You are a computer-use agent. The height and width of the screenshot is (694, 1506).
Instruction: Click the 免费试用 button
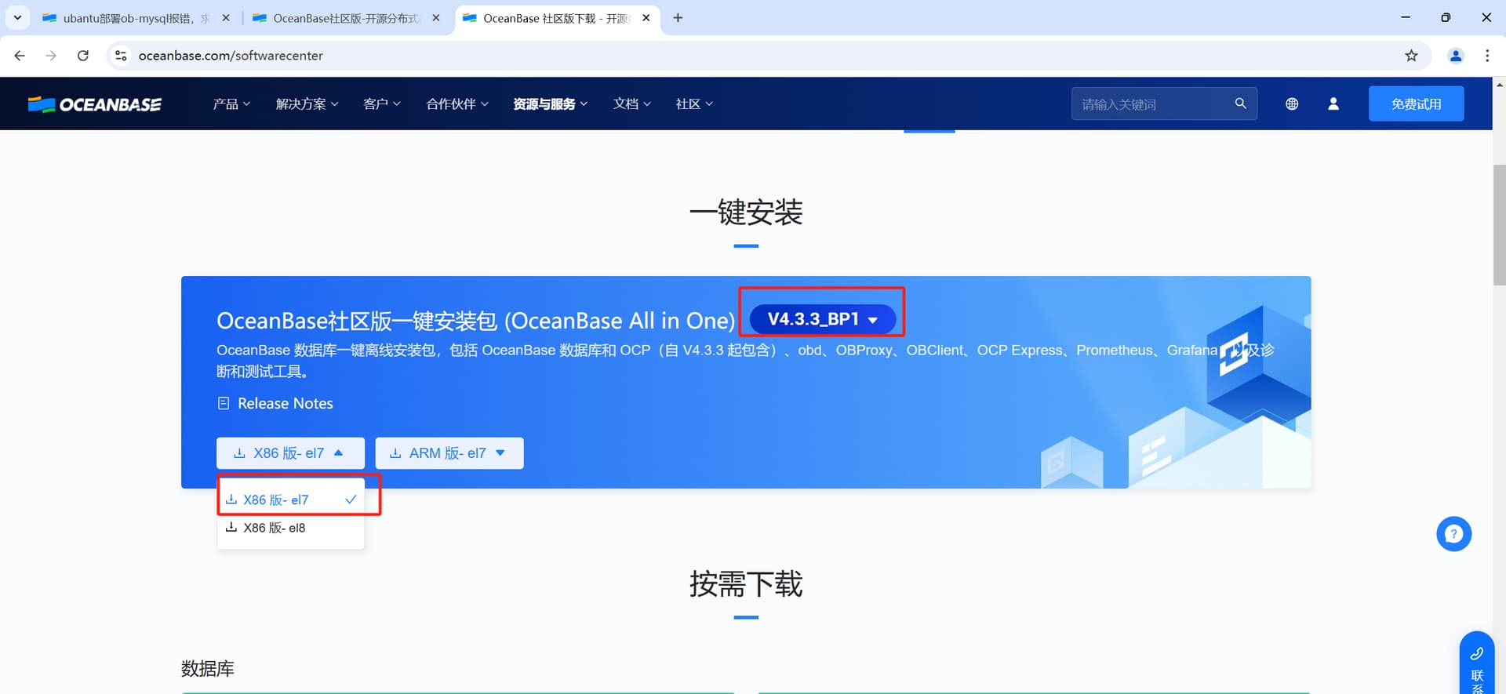pos(1416,104)
